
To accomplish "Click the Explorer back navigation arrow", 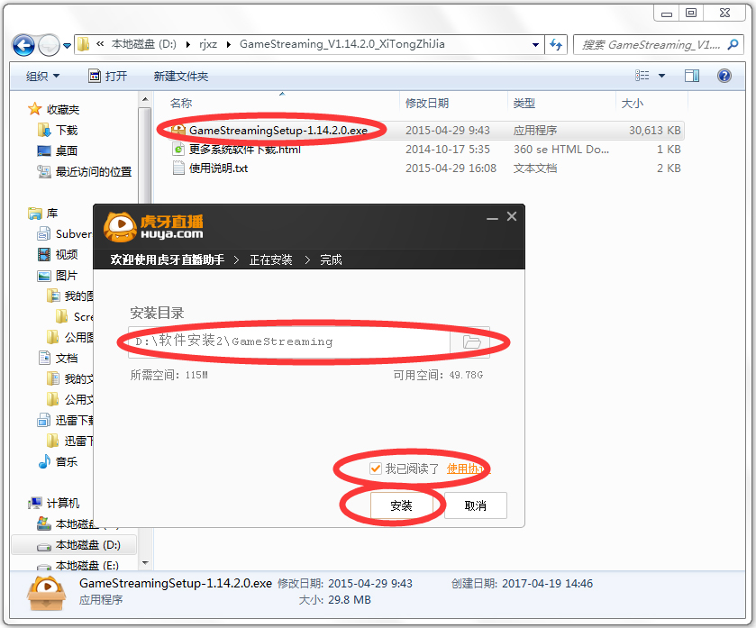I will 23,46.
